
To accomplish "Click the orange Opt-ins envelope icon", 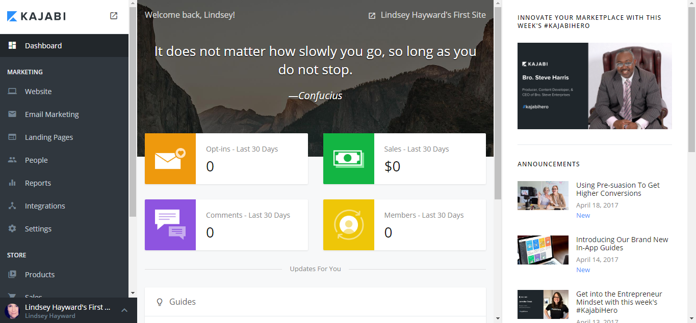I will [x=170, y=159].
